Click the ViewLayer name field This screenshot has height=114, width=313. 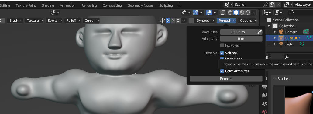303,5
